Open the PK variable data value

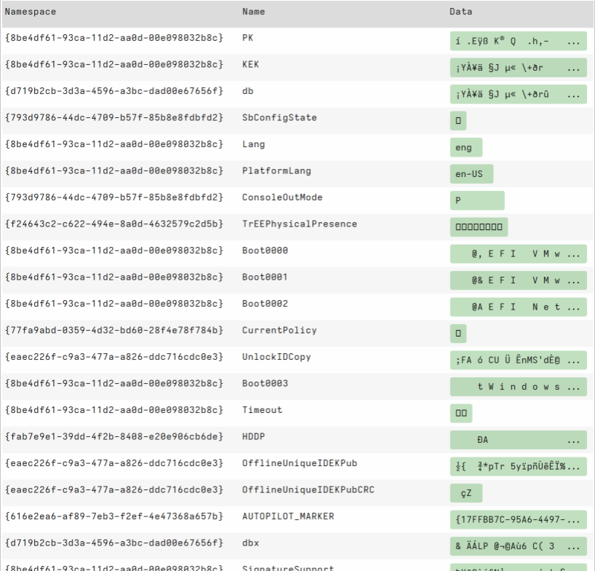click(518, 42)
